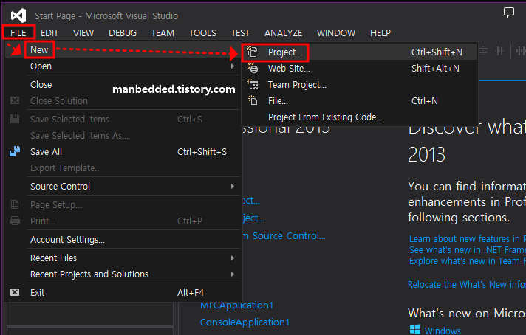526x335 pixels.
Task: Select Close in the File menu
Action: 123,84
